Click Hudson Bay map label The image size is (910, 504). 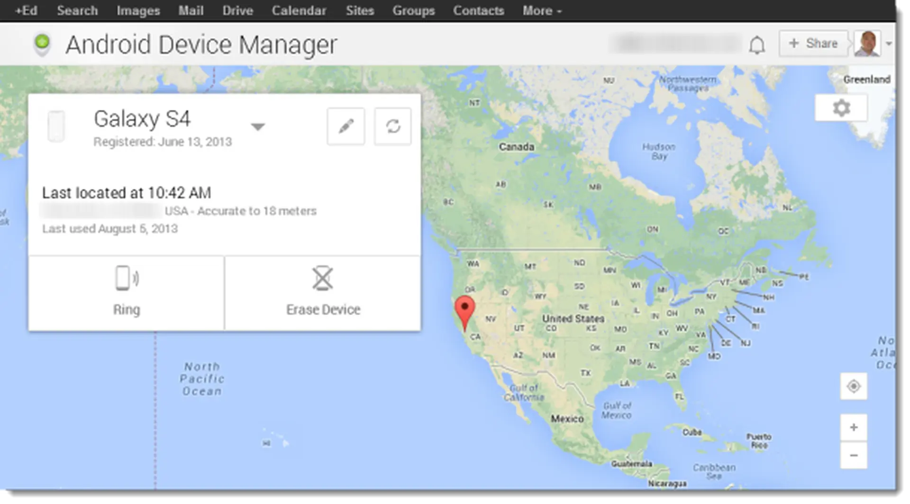click(659, 152)
